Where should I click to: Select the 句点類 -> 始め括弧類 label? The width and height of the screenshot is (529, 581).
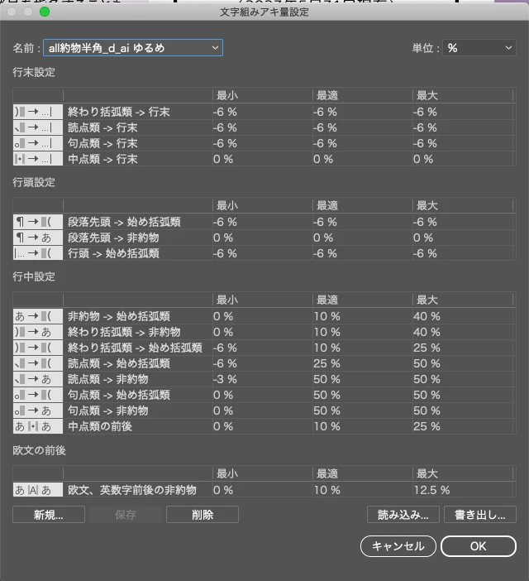click(119, 395)
